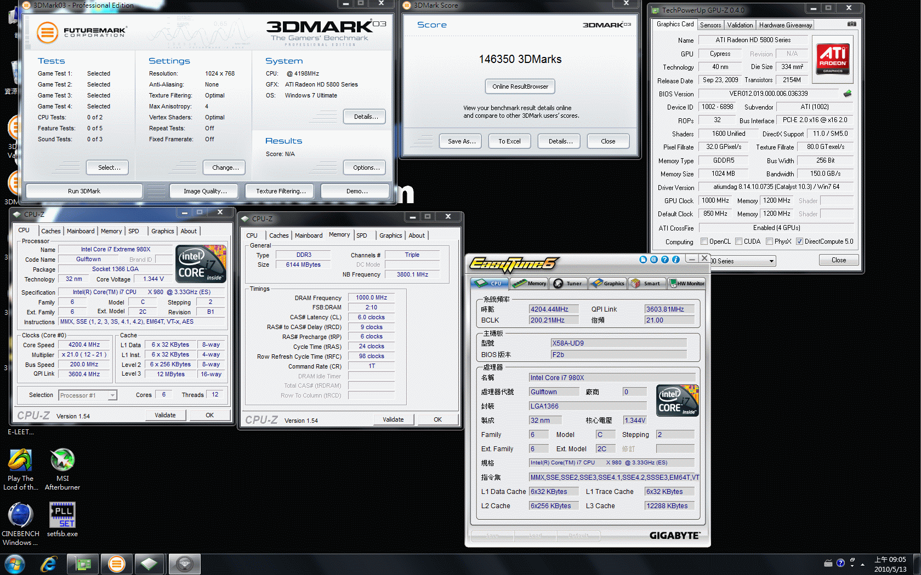Image resolution: width=921 pixels, height=575 pixels.
Task: Enable the OpenCL checkbox
Action: point(704,242)
